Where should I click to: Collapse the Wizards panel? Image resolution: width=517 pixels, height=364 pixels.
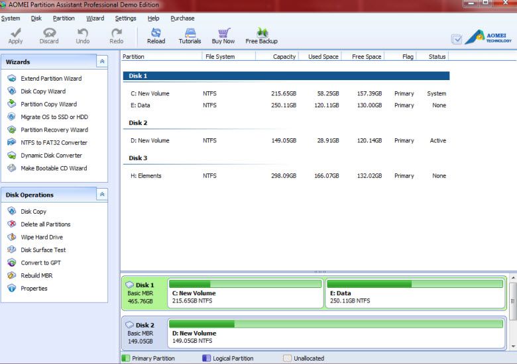(102, 61)
